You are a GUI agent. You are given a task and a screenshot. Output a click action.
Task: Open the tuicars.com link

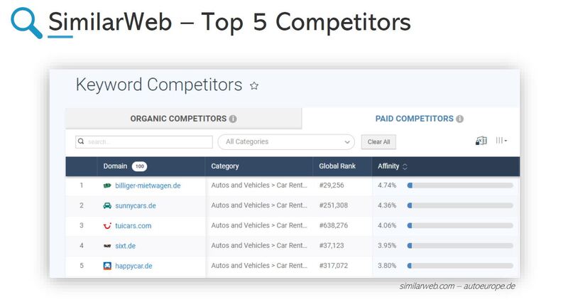[x=133, y=226]
